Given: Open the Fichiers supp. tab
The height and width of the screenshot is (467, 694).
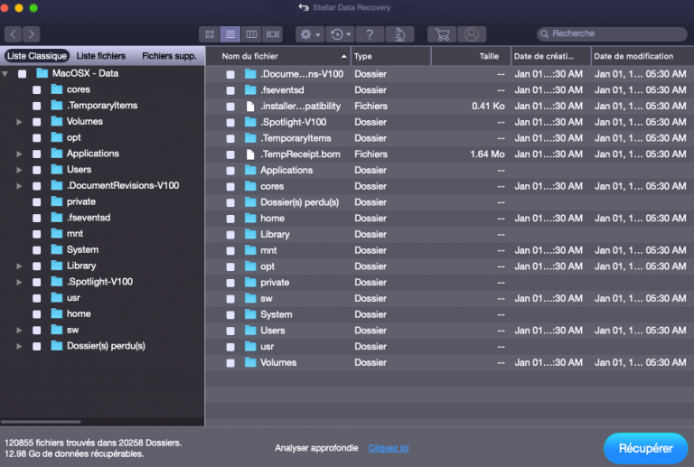Looking at the screenshot, I should [169, 56].
